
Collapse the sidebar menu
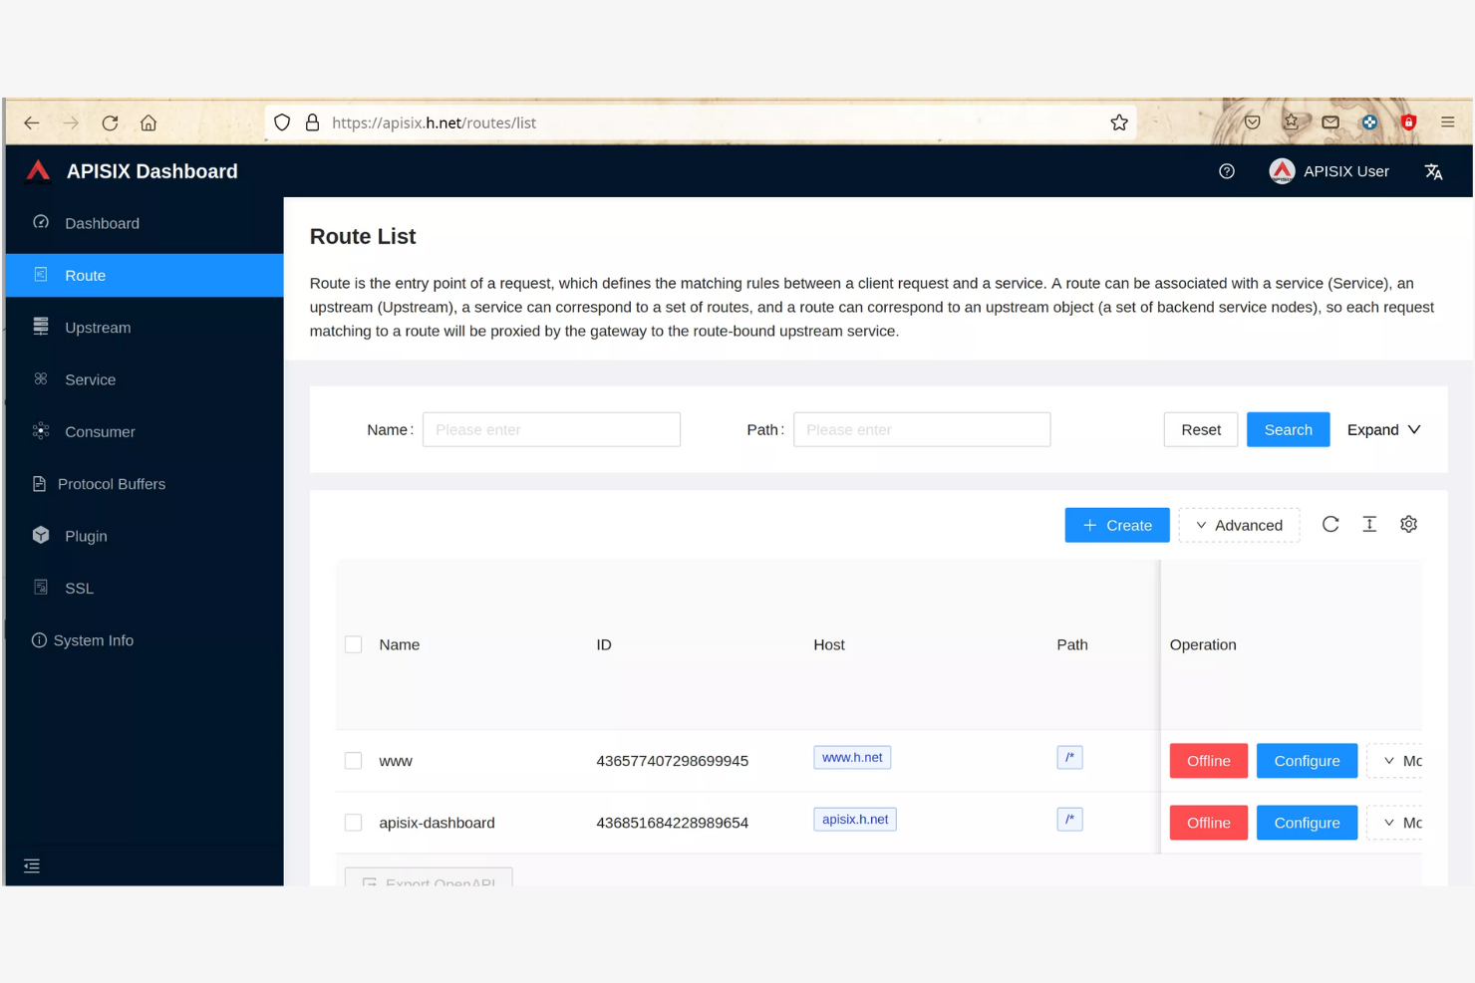[x=32, y=865]
